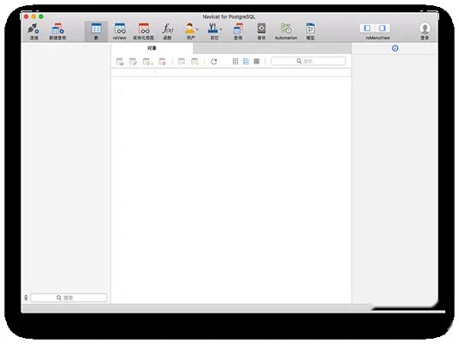Open the rsView glasses icon
Image resolution: width=459 pixels, height=344 pixels.
pos(120,28)
